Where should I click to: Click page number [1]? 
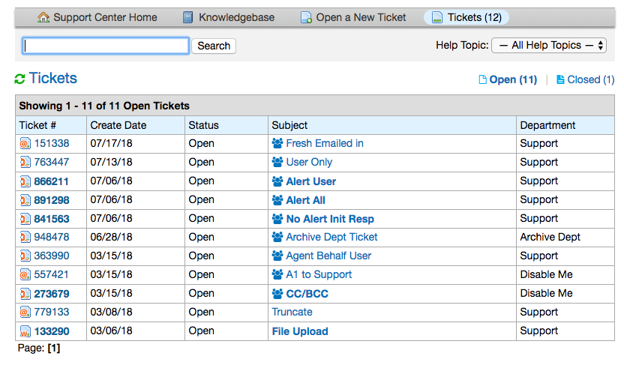click(x=54, y=349)
